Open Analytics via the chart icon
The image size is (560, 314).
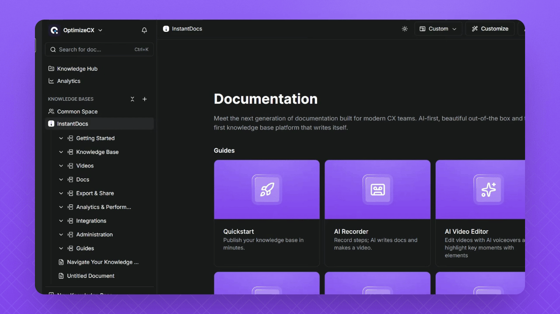click(x=51, y=81)
